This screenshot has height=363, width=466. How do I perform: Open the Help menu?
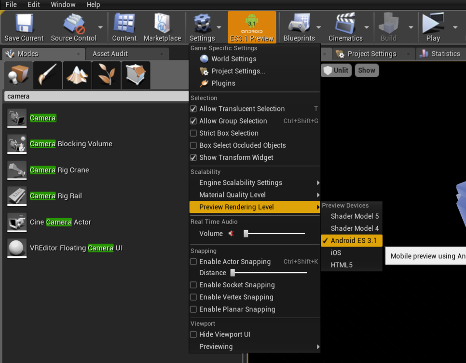(93, 4)
